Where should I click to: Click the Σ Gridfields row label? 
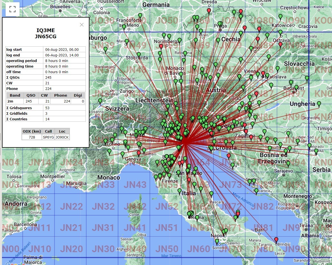[x=17, y=113]
